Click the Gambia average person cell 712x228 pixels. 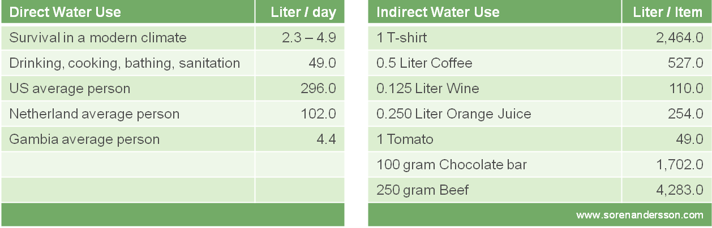pos(84,139)
